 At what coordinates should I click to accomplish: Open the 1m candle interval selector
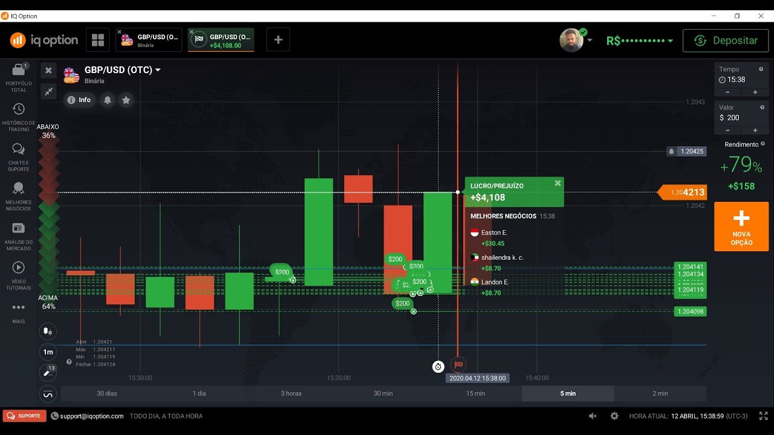click(48, 352)
